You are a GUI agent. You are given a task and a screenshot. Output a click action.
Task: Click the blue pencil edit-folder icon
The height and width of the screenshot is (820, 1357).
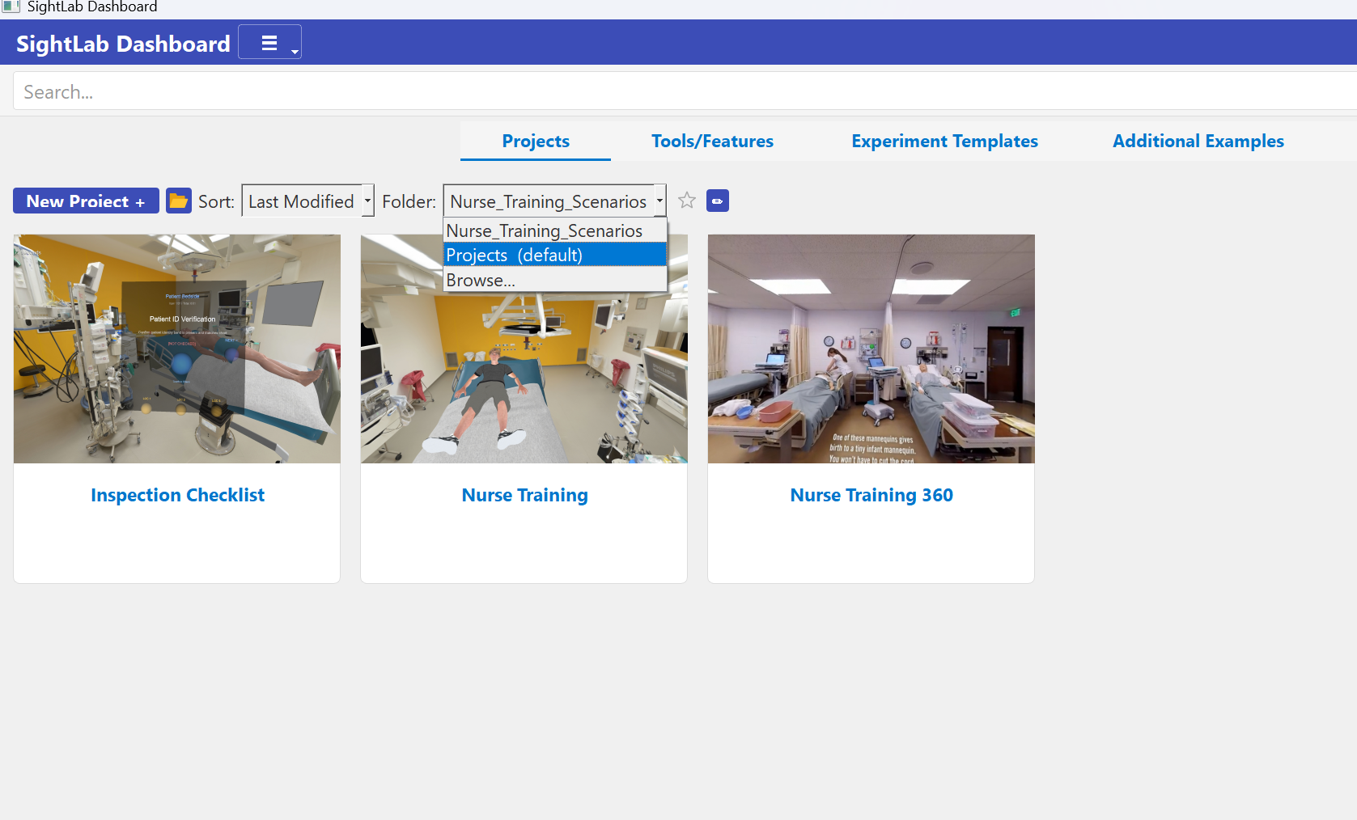click(x=717, y=201)
